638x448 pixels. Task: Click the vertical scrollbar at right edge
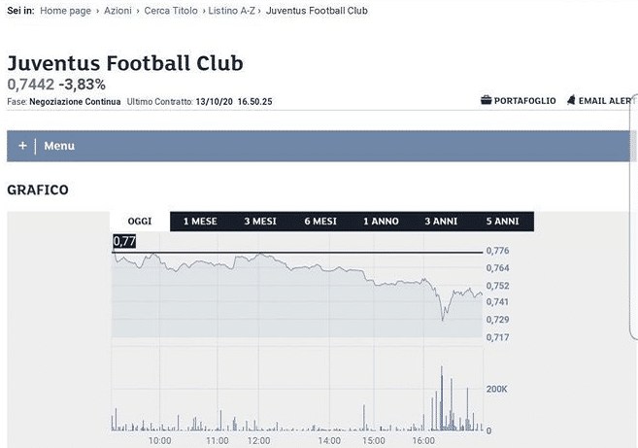(x=633, y=214)
